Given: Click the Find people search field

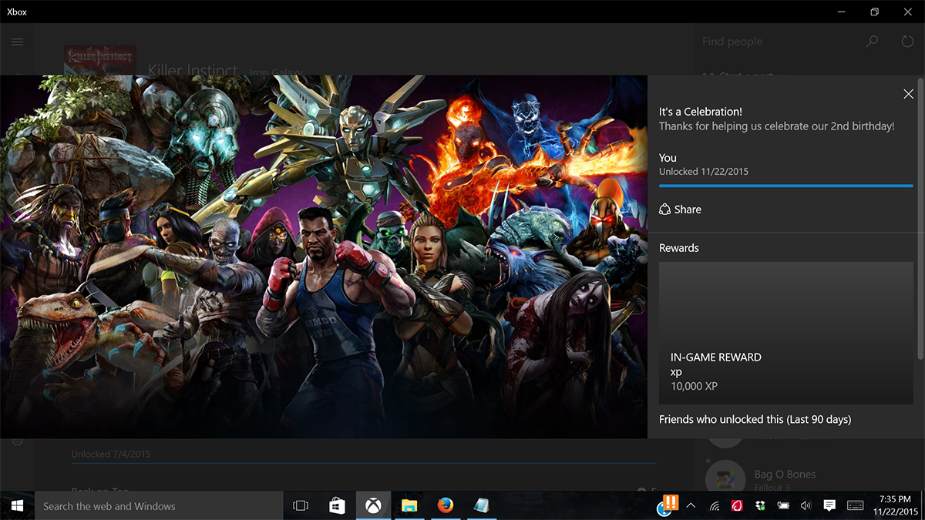Looking at the screenshot, I should click(x=794, y=42).
